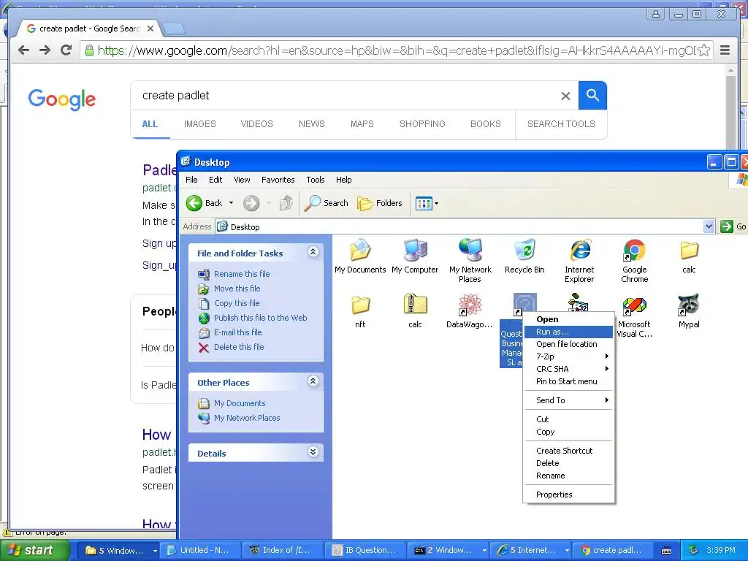The height and width of the screenshot is (561, 748).
Task: Choose Open file location
Action: tap(568, 345)
